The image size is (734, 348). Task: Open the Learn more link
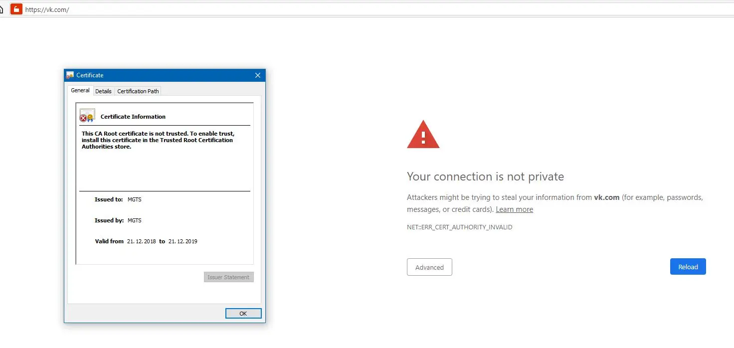coord(514,209)
